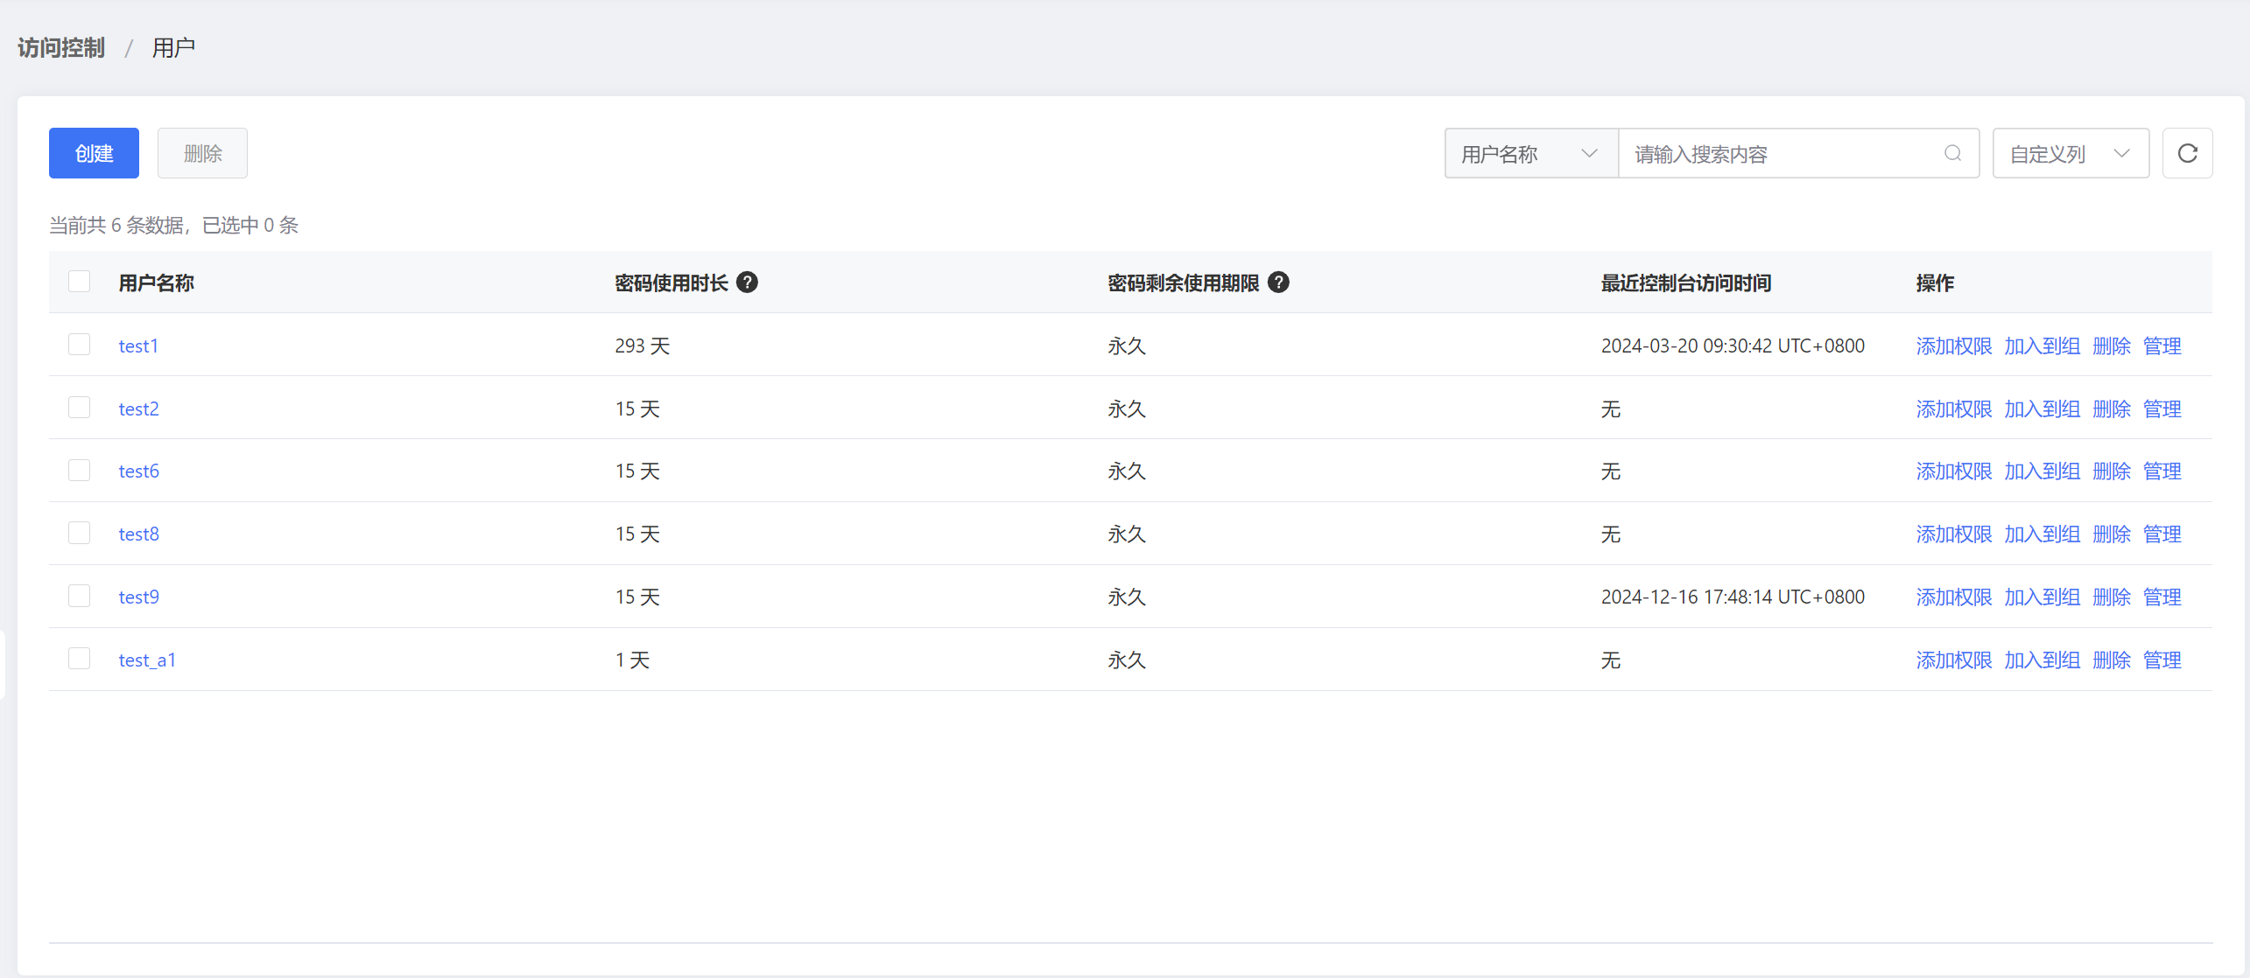Screen dimensions: 2250x978
Task: Click timestamp 2024-03-20 09:30:42 UTC+0800
Action: click(x=1733, y=346)
